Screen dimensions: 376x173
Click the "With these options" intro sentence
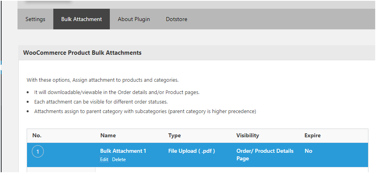pos(103,80)
